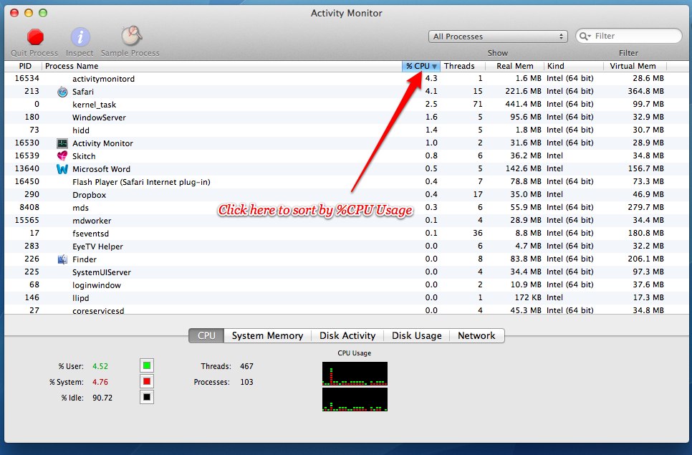Select the WindowServer process row
This screenshot has height=455, width=692.
(x=346, y=118)
